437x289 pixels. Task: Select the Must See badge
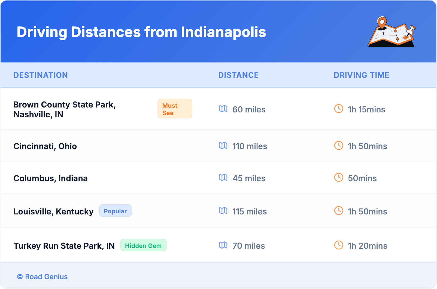[x=175, y=109]
